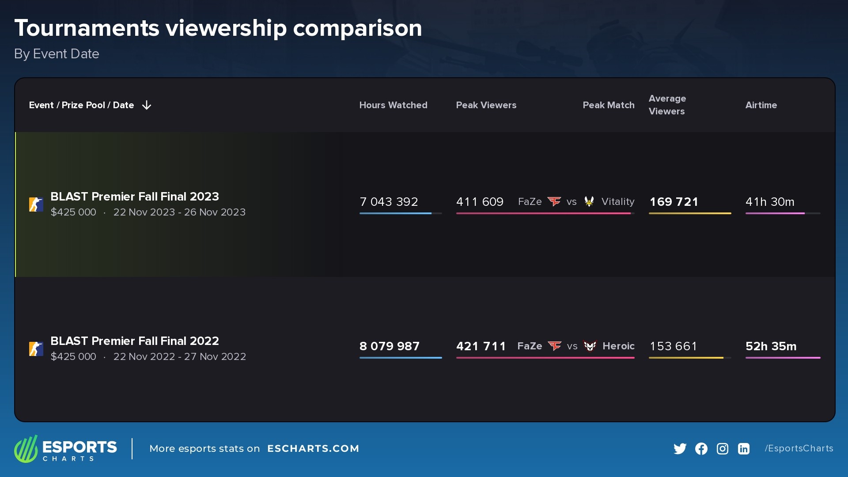Click the 52h 35m airtime value

click(x=771, y=346)
